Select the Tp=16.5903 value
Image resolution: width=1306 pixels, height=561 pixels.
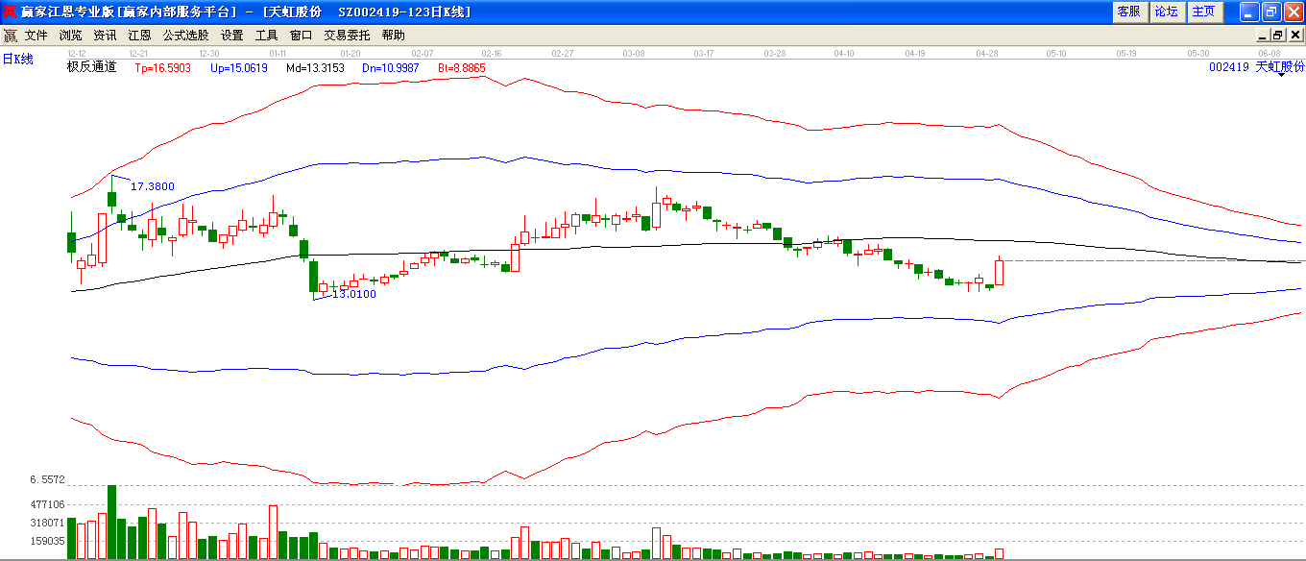162,68
